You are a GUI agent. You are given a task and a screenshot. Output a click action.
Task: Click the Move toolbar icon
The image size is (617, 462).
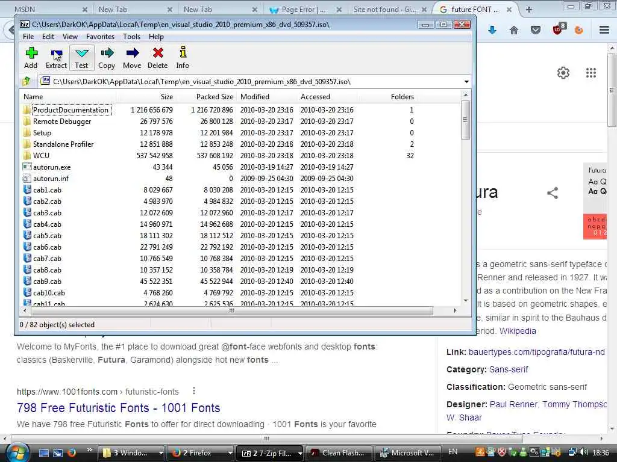pyautogui.click(x=132, y=53)
